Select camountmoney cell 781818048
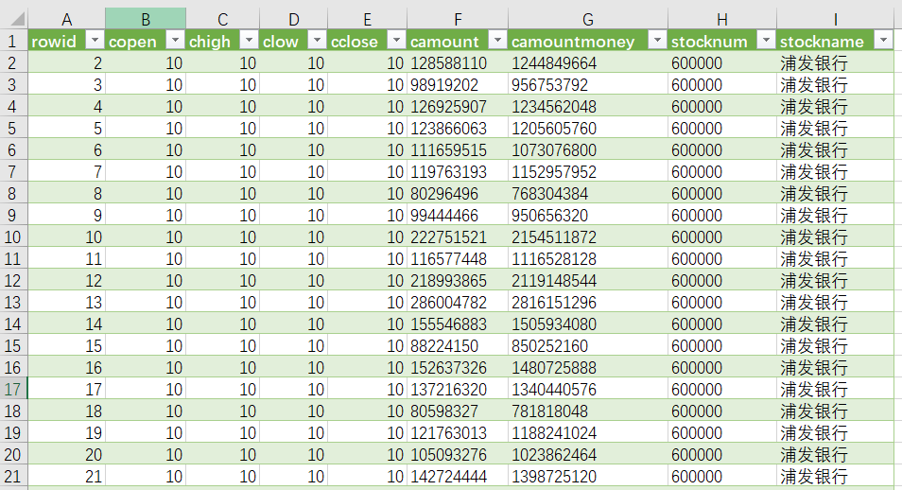The width and height of the screenshot is (902, 490). pyautogui.click(x=588, y=411)
